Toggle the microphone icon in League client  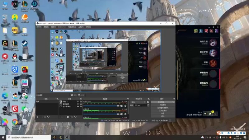point(215,114)
